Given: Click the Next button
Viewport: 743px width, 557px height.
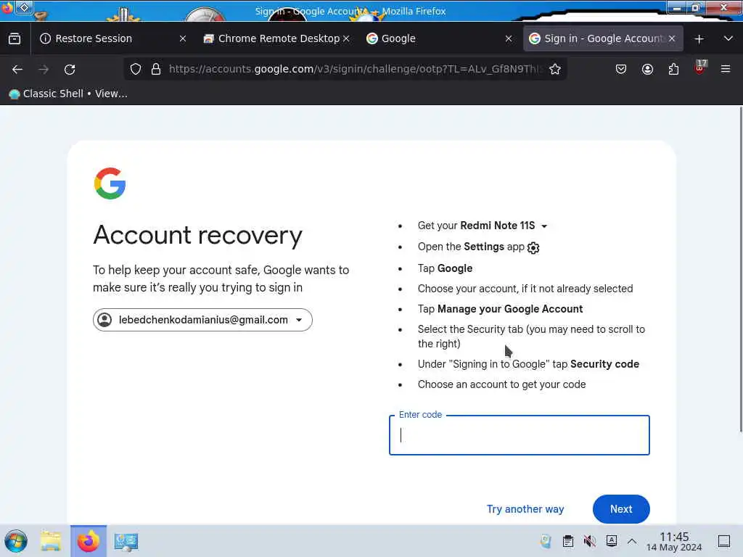Looking at the screenshot, I should click(x=621, y=509).
